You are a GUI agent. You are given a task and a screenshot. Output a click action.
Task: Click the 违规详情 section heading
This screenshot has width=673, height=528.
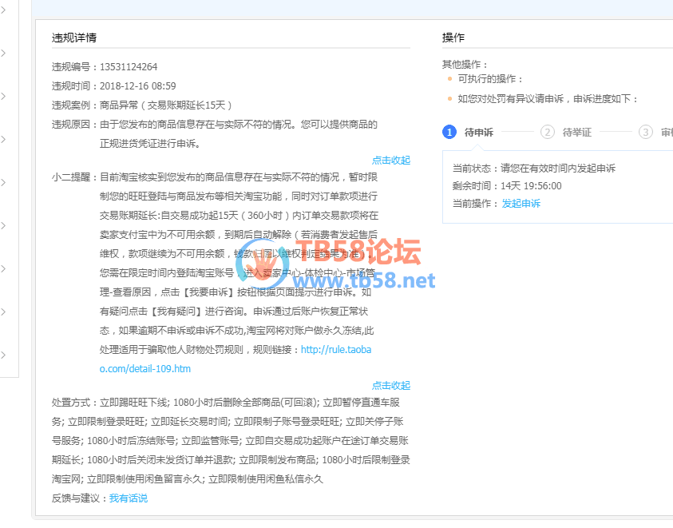click(x=74, y=38)
